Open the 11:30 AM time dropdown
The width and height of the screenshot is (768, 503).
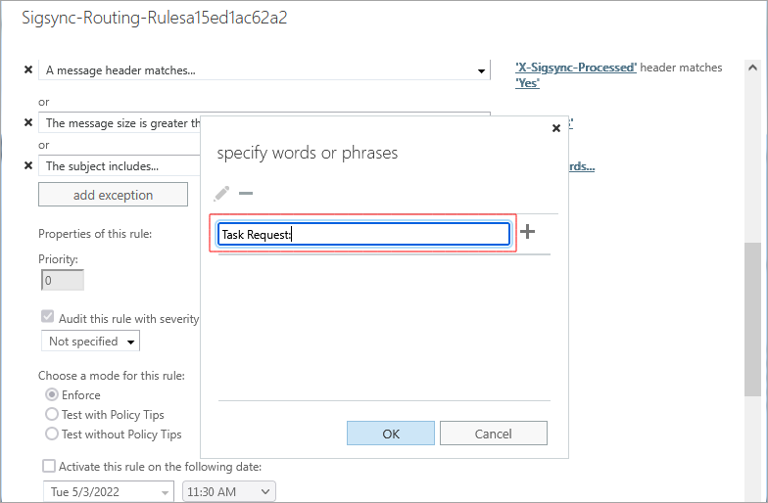[x=229, y=491]
